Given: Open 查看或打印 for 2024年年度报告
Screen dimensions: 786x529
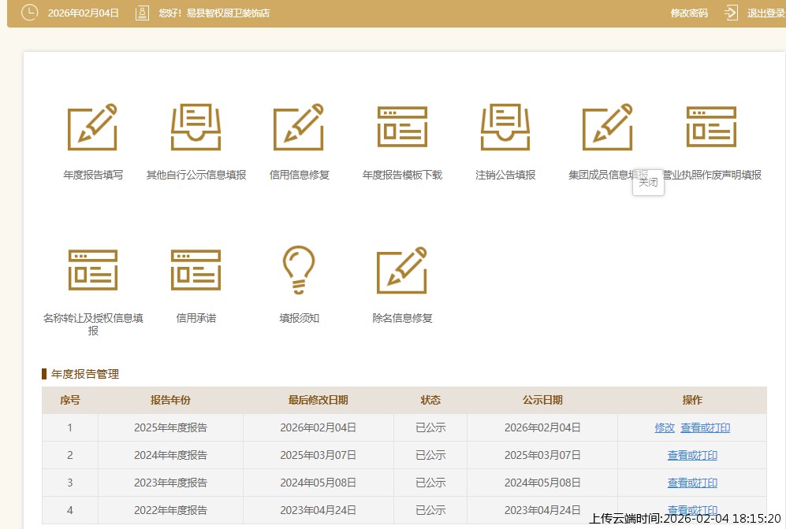Looking at the screenshot, I should (x=692, y=456).
